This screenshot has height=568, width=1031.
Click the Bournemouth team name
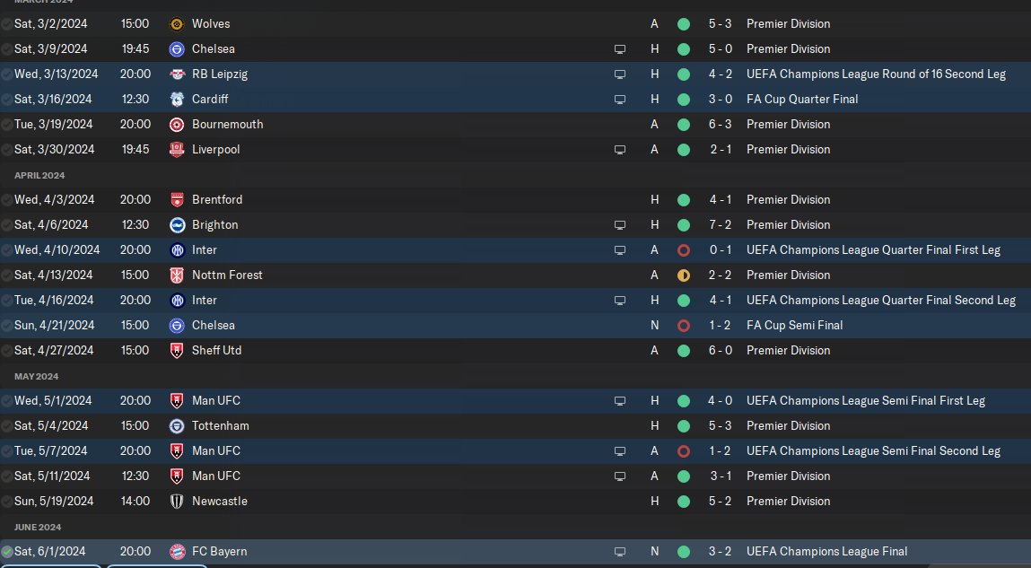tap(227, 125)
